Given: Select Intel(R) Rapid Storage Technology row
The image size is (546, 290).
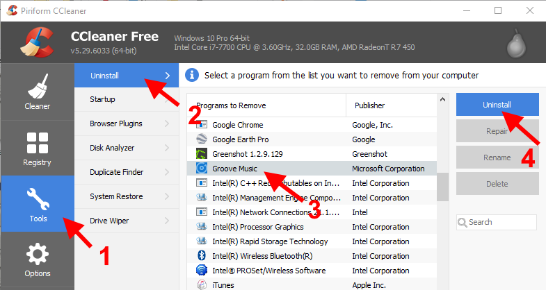Looking at the screenshot, I should (312, 241).
